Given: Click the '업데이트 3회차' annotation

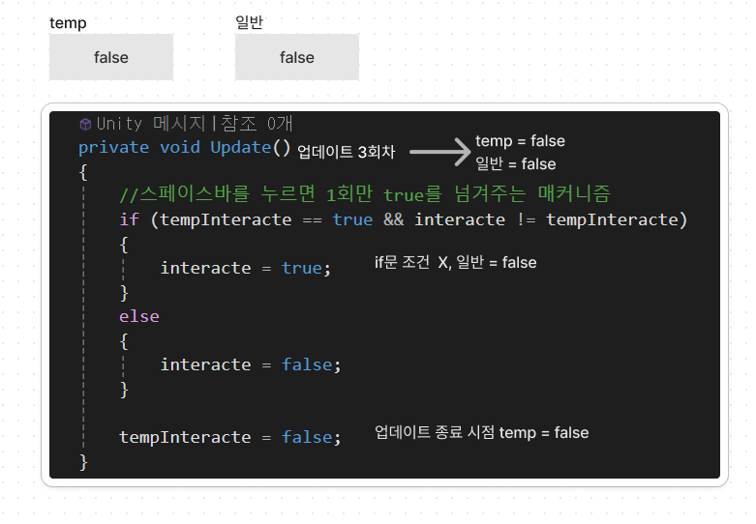Looking at the screenshot, I should (347, 152).
